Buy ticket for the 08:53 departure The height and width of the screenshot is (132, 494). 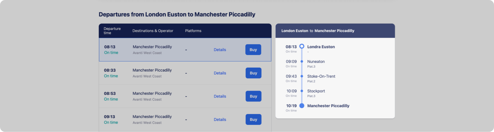(253, 96)
